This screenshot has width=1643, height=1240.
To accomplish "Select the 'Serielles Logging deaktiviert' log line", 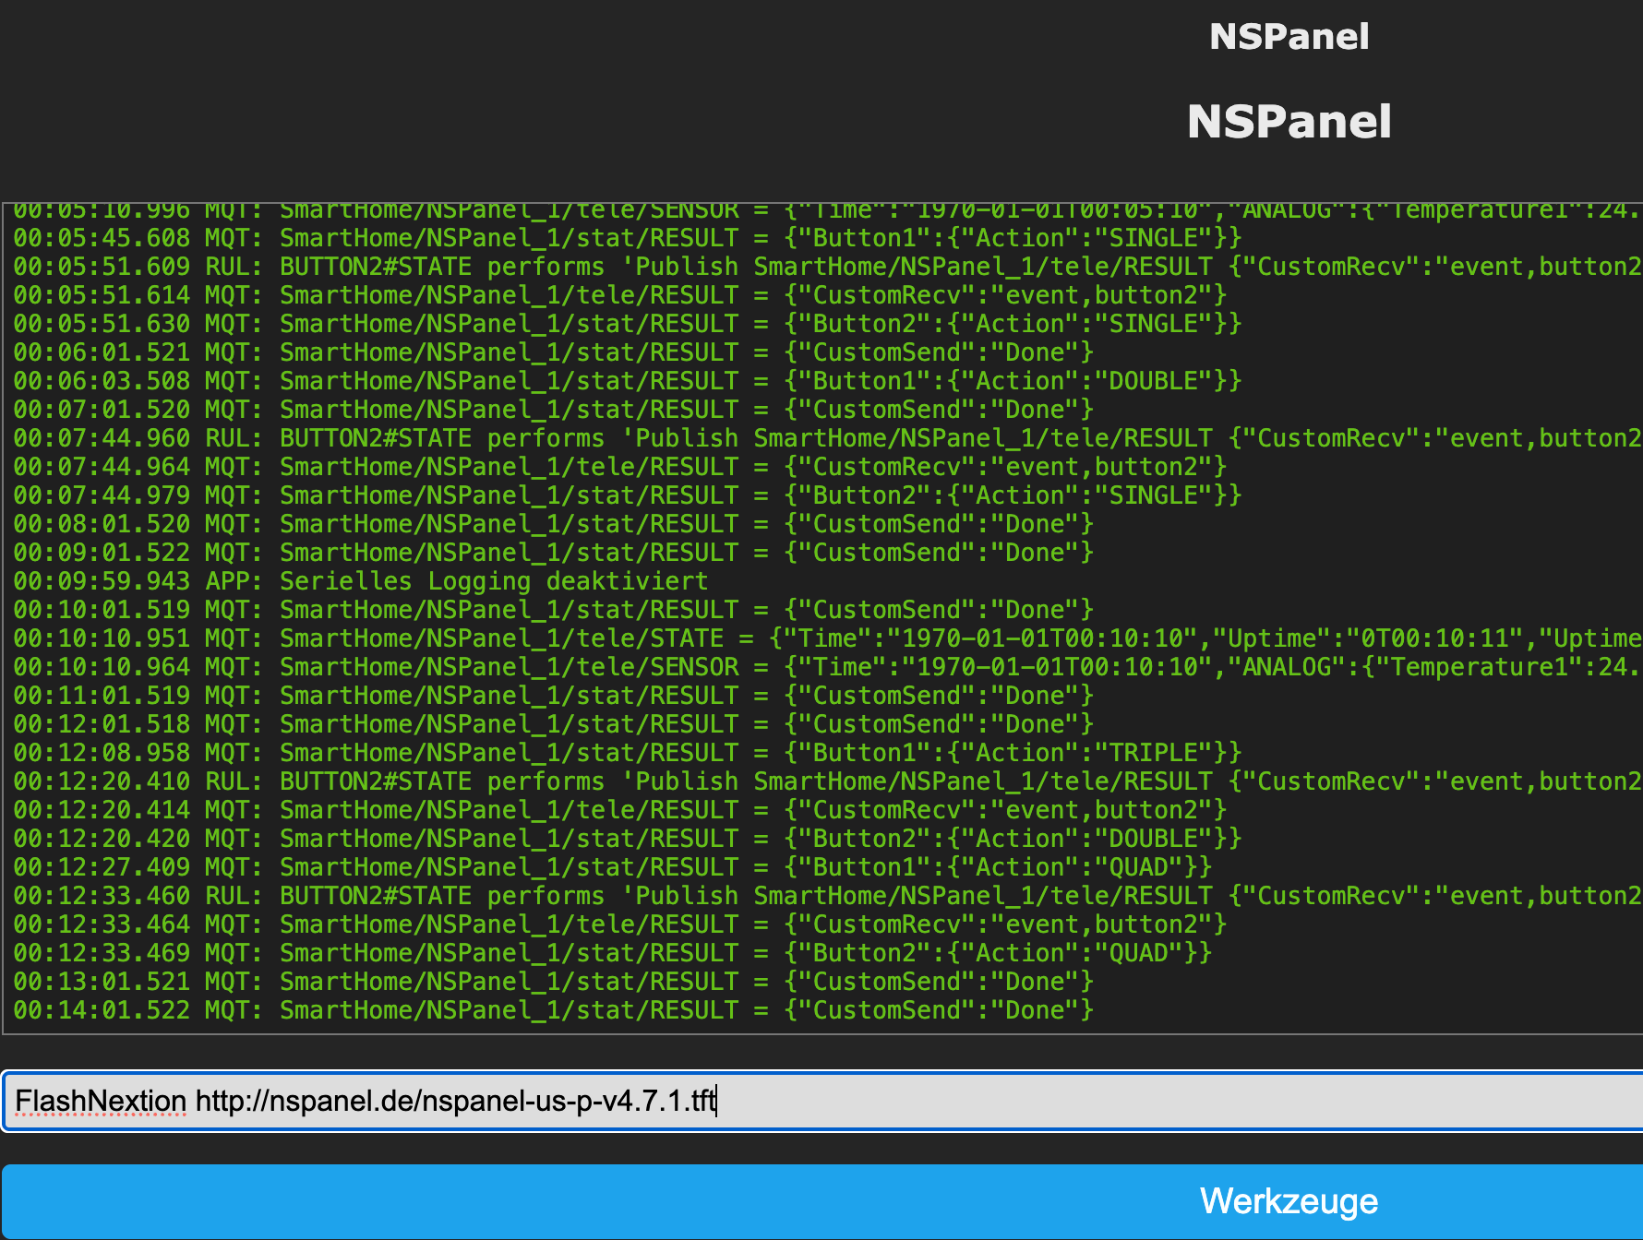I will 361,581.
